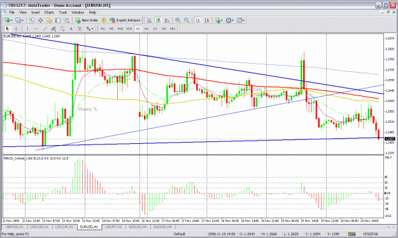Switch timeframe to D1

tap(155, 29)
